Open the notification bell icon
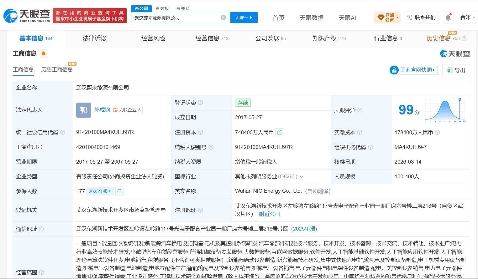This screenshot has width=478, height=279. coord(448,18)
